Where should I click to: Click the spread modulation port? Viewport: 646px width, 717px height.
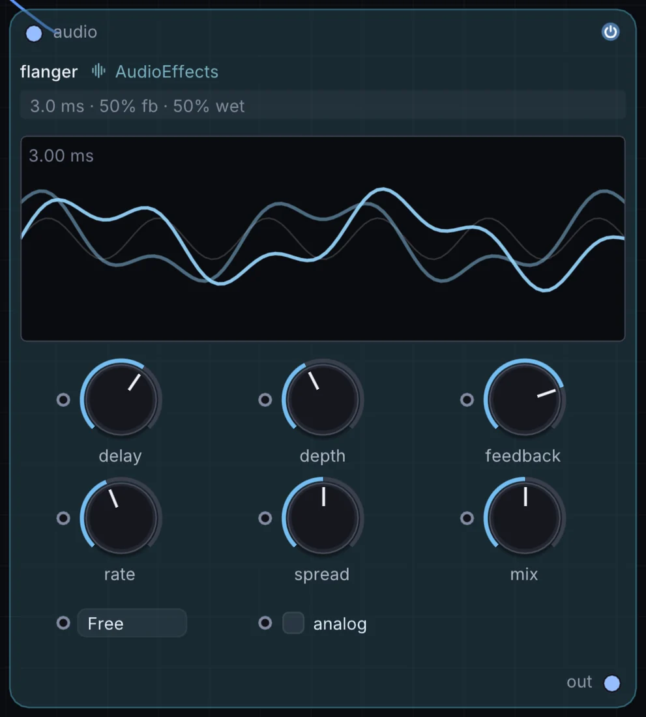(x=265, y=518)
